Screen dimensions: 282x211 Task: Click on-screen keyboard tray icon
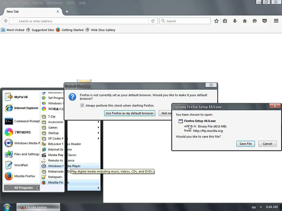pyautogui.click(x=254, y=207)
